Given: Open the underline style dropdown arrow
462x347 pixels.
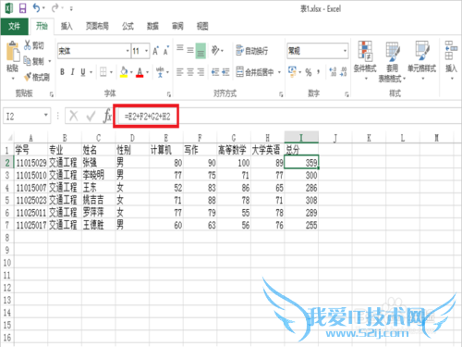Looking at the screenshot, I should tap(91, 72).
